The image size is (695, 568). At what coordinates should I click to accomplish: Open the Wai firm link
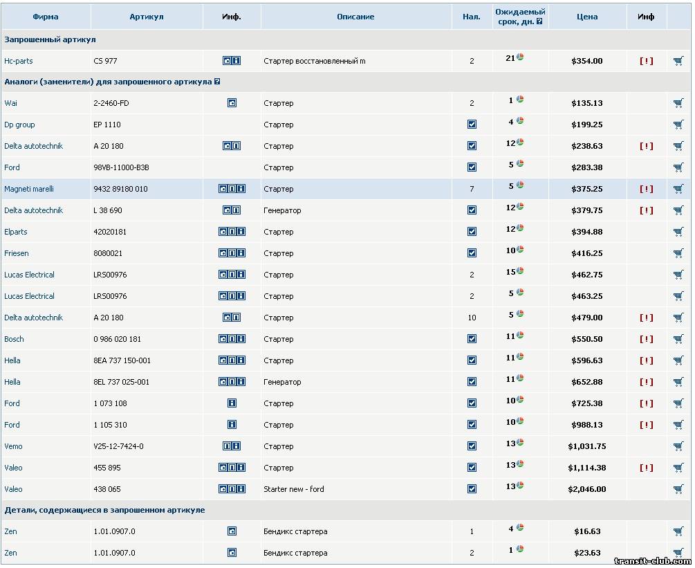(x=10, y=103)
